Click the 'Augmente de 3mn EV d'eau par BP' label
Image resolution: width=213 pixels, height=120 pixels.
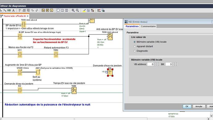[x=23, y=65]
